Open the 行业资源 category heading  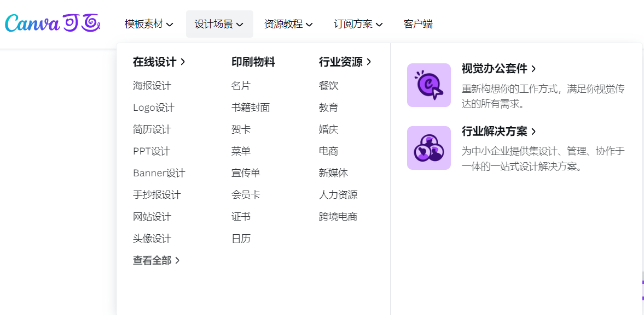(x=345, y=62)
